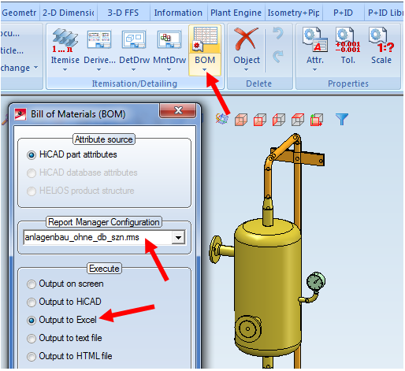Switch to Information tab
405x371 pixels.
click(178, 13)
